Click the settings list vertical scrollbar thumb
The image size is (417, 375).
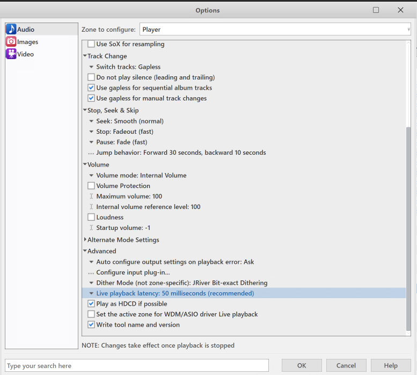[x=408, y=229]
